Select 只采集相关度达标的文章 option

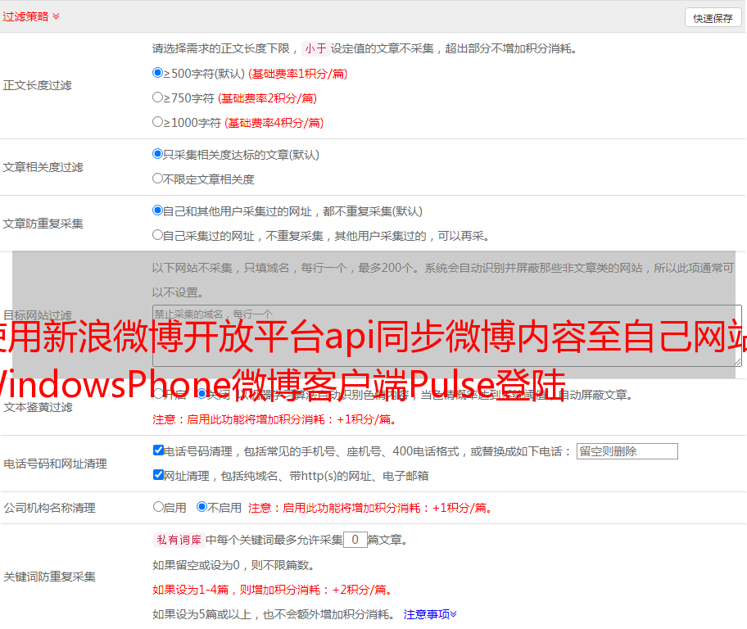click(158, 153)
